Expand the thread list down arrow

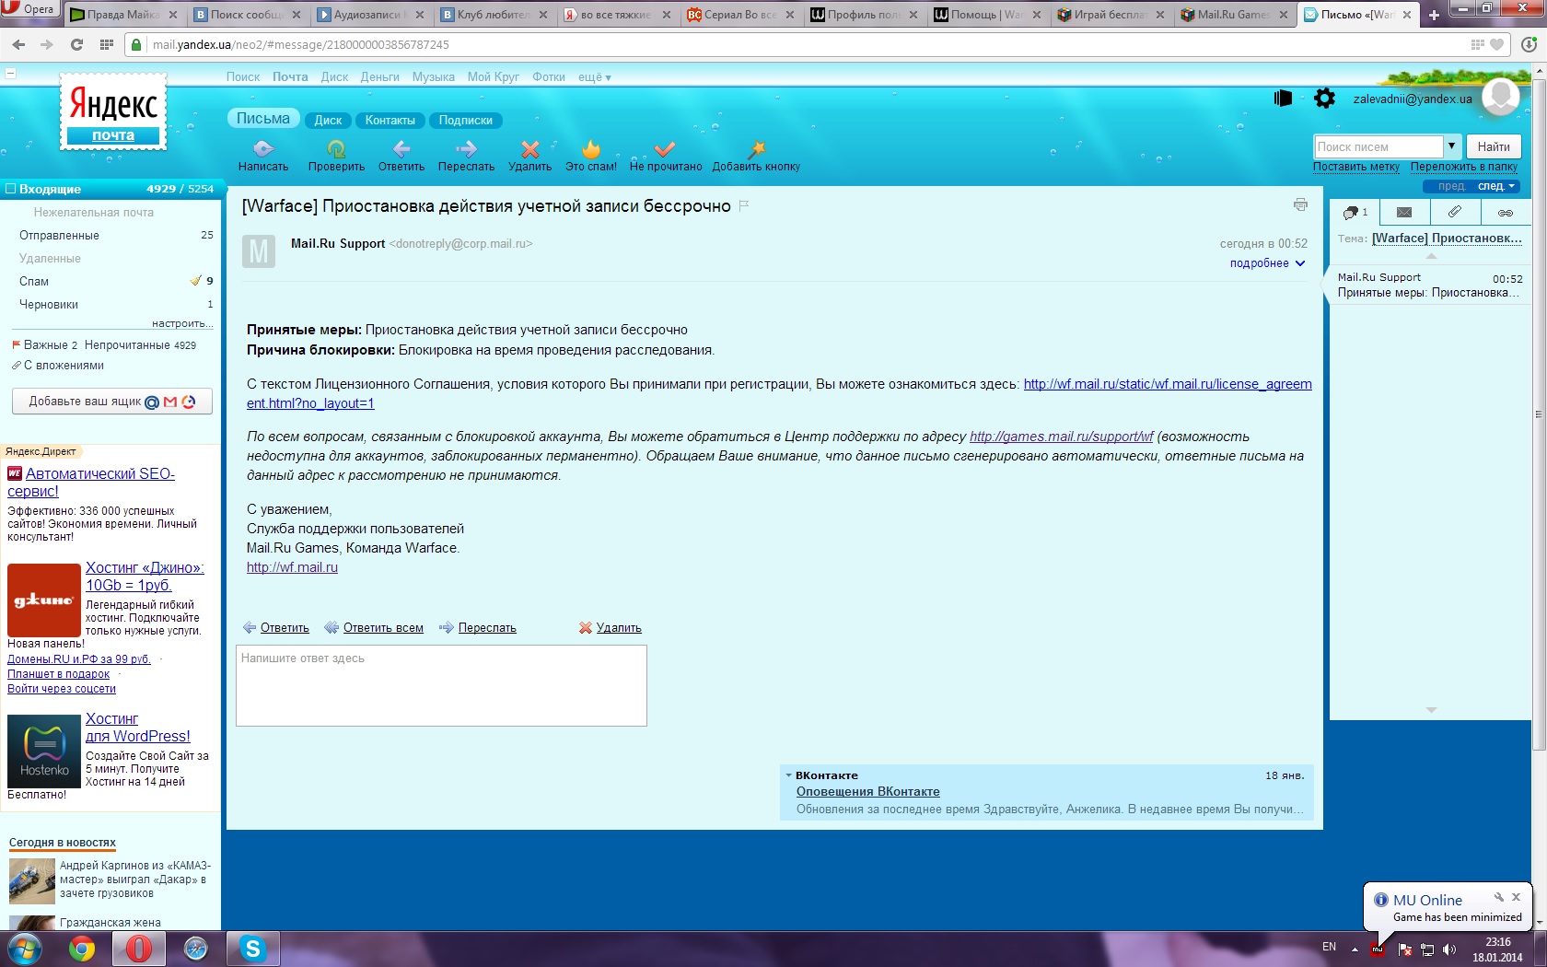point(1431,710)
